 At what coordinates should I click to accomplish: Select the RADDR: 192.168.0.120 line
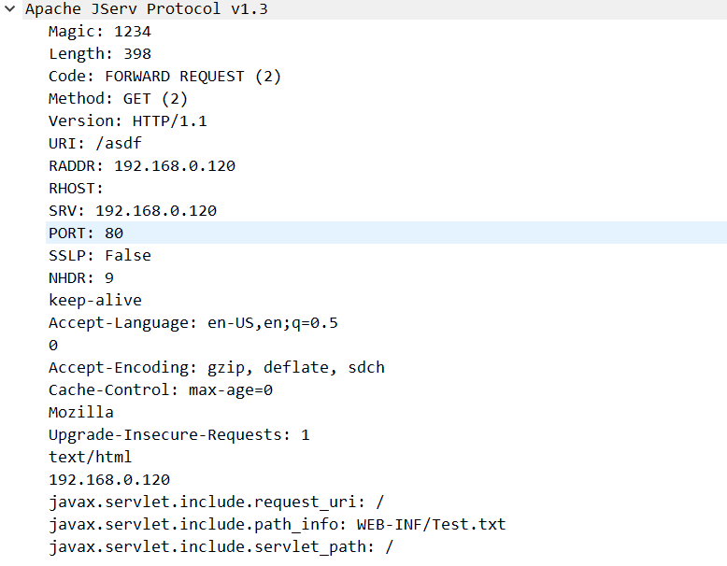click(x=141, y=166)
